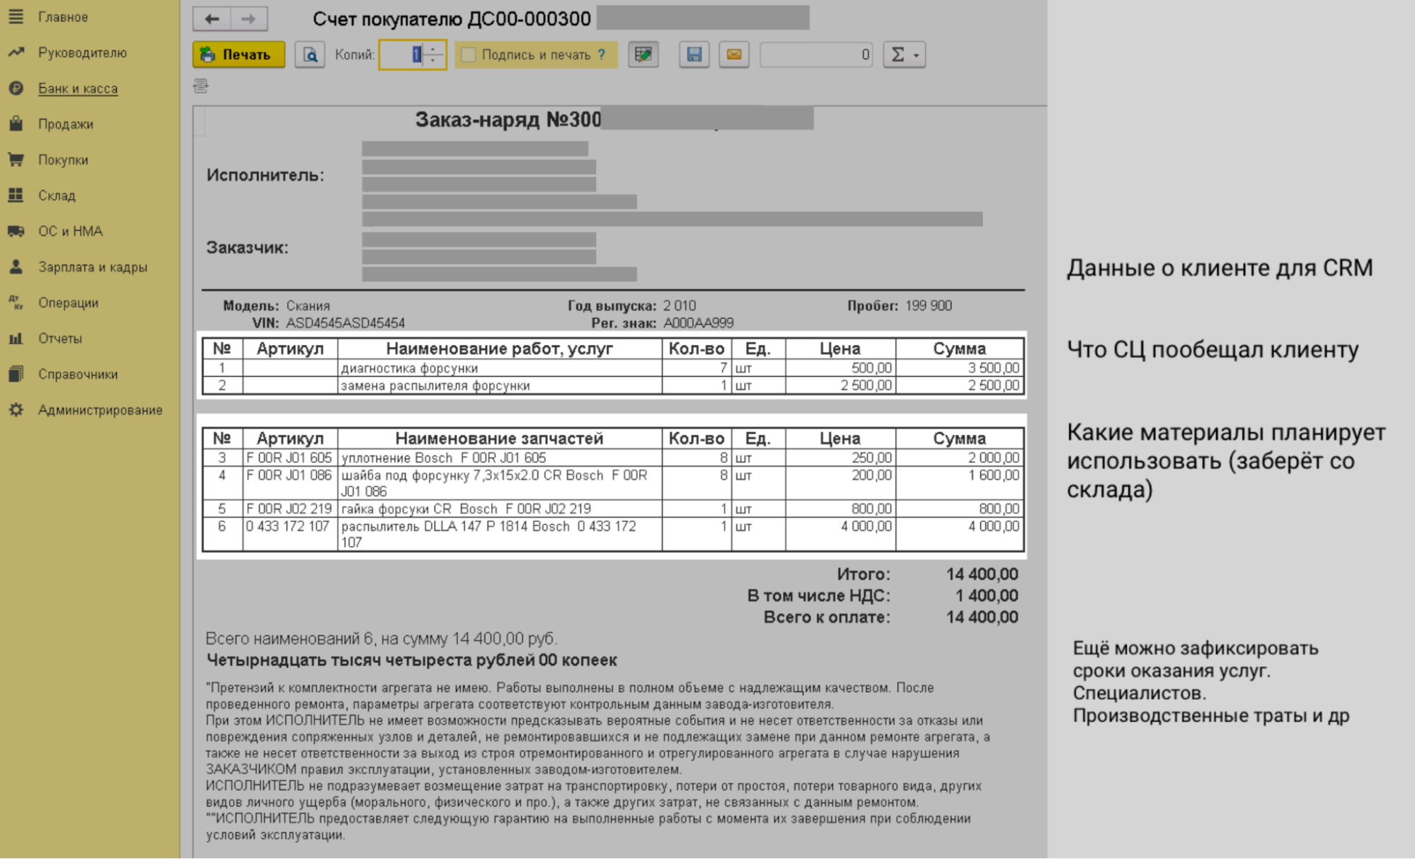
Task: Click the hamburger icon next to Главное
Action: tap(16, 16)
